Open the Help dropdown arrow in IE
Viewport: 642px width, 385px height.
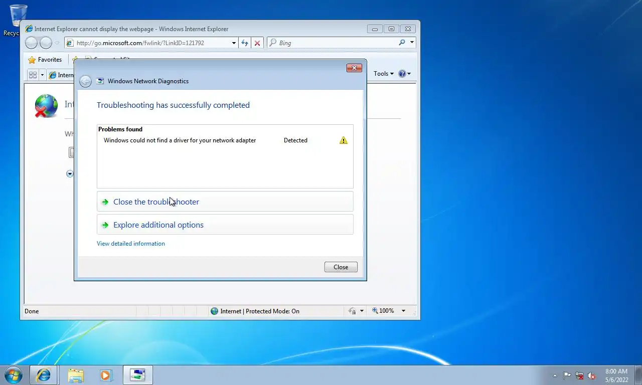(409, 74)
